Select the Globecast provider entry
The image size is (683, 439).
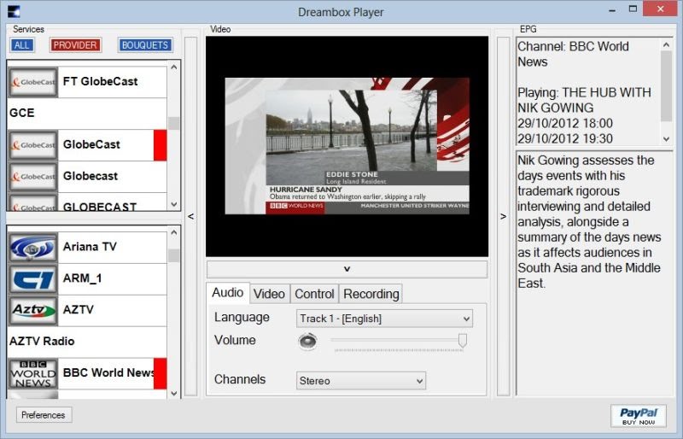pos(87,177)
